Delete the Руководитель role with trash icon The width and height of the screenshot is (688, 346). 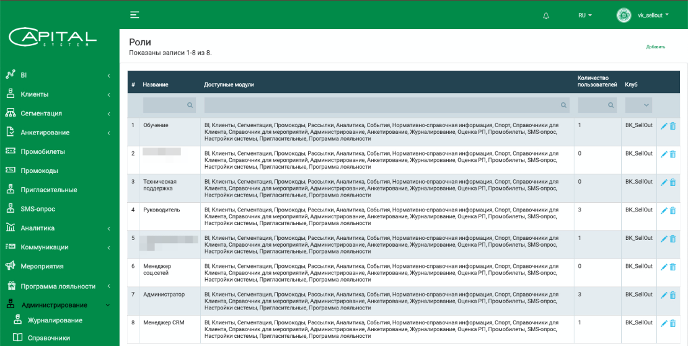[x=673, y=211]
